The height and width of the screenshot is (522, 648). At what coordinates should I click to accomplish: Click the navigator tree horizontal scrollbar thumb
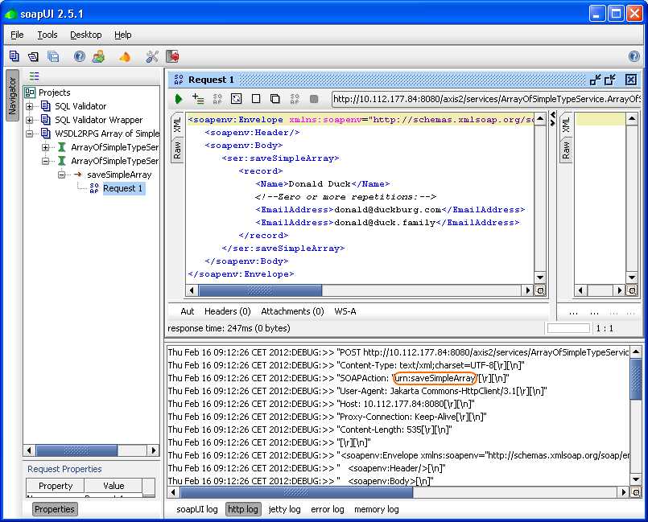(x=76, y=450)
